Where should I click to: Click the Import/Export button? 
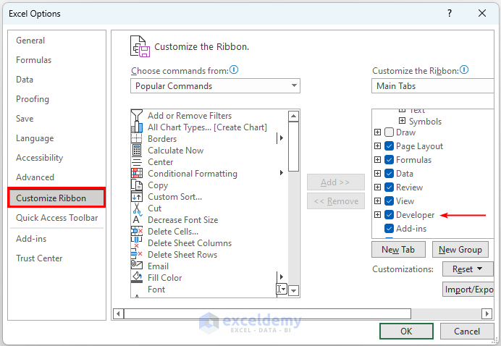468,290
